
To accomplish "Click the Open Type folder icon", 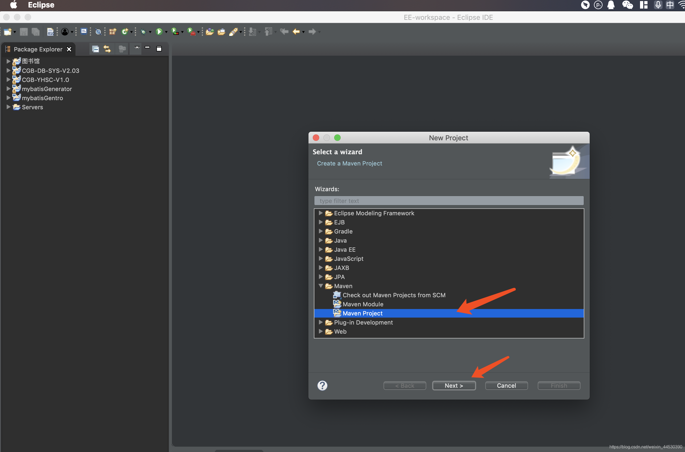I will (210, 32).
